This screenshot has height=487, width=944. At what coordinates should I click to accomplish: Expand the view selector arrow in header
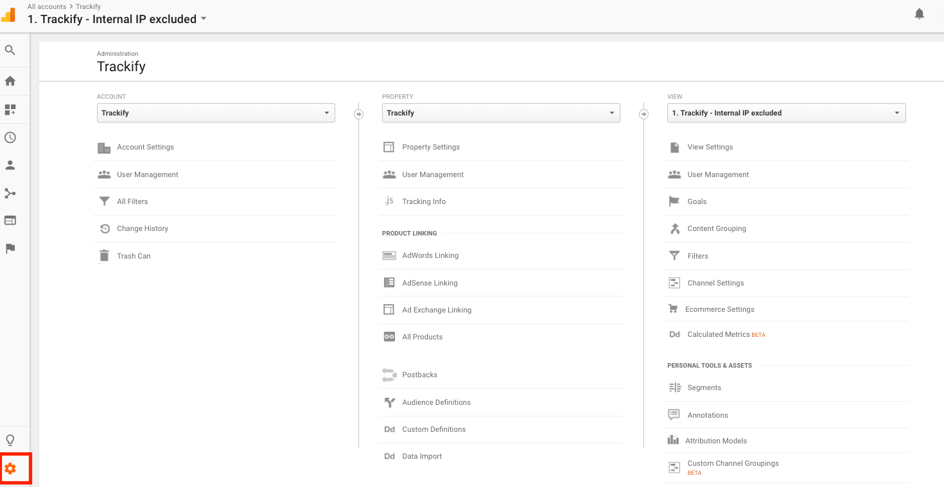point(204,19)
